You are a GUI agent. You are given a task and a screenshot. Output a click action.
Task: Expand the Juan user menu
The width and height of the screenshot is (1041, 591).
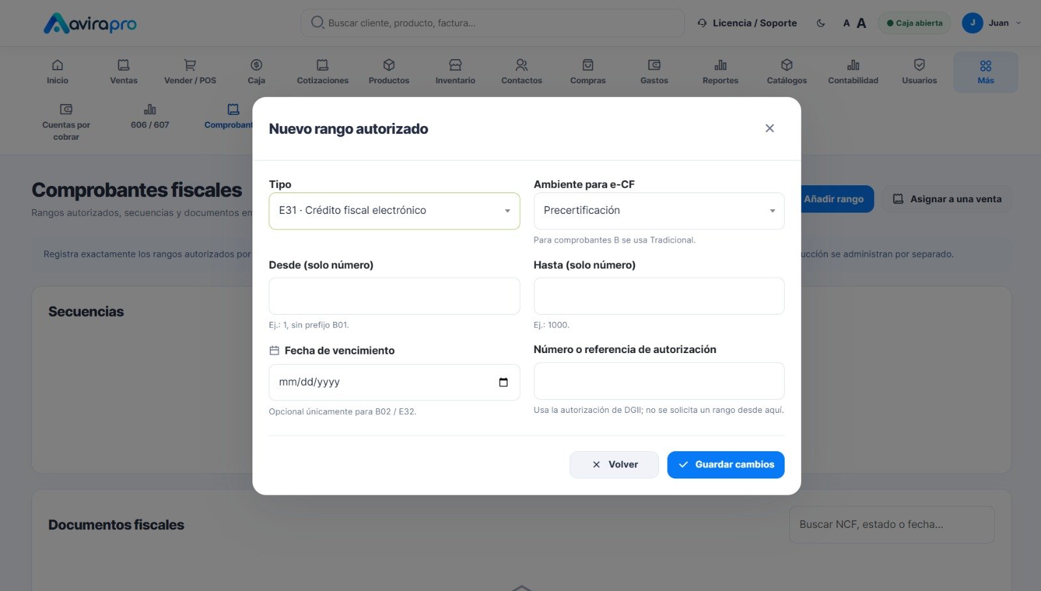pos(992,23)
